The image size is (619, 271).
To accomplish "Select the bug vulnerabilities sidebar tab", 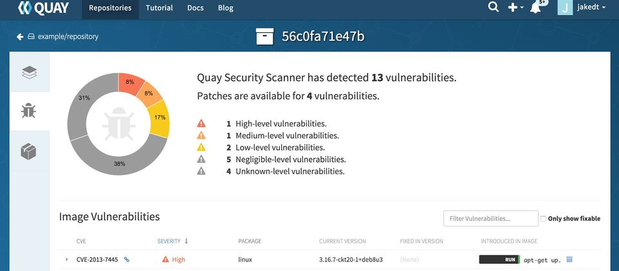I will (x=28, y=111).
